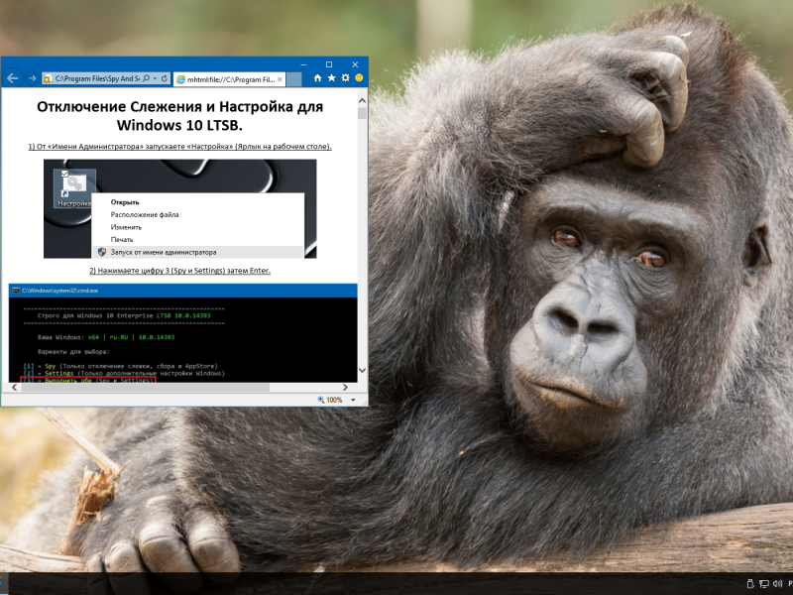Click the Home icon in Internet Explorer

tap(317, 78)
